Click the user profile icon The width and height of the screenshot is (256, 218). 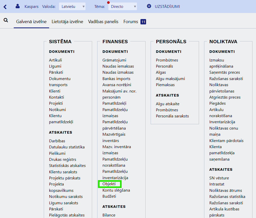click(18, 6)
